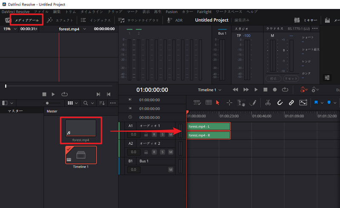
Task: Play the timeline
Action: click(x=256, y=90)
